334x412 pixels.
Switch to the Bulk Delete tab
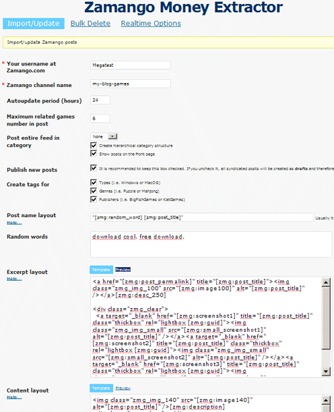90,24
